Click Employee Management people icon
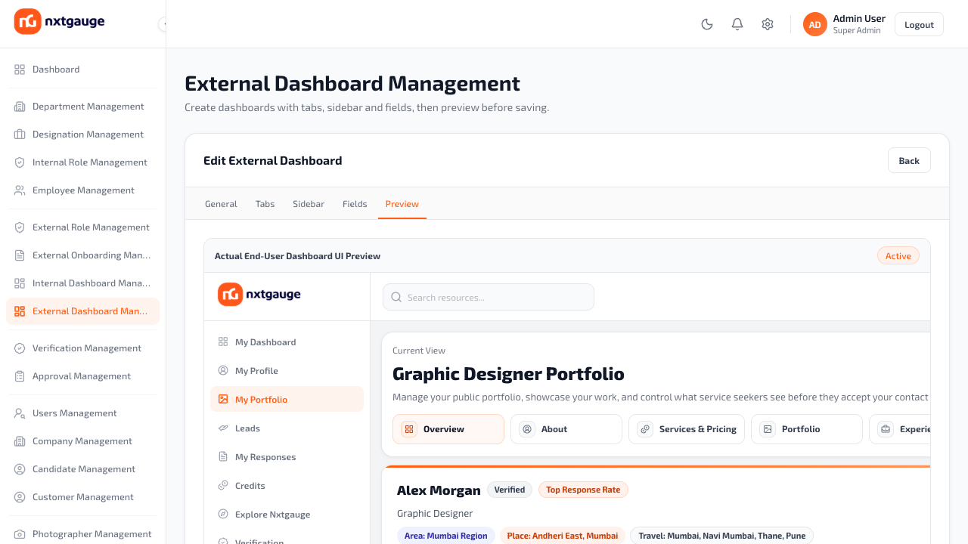The image size is (968, 544). (20, 190)
